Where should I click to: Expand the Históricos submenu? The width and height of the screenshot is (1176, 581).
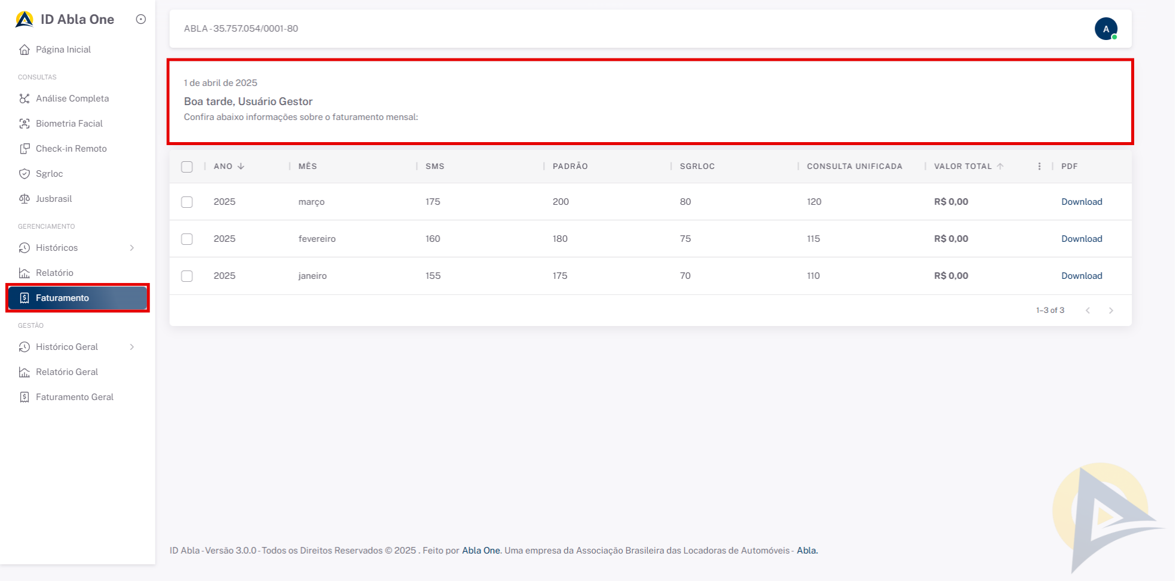132,248
